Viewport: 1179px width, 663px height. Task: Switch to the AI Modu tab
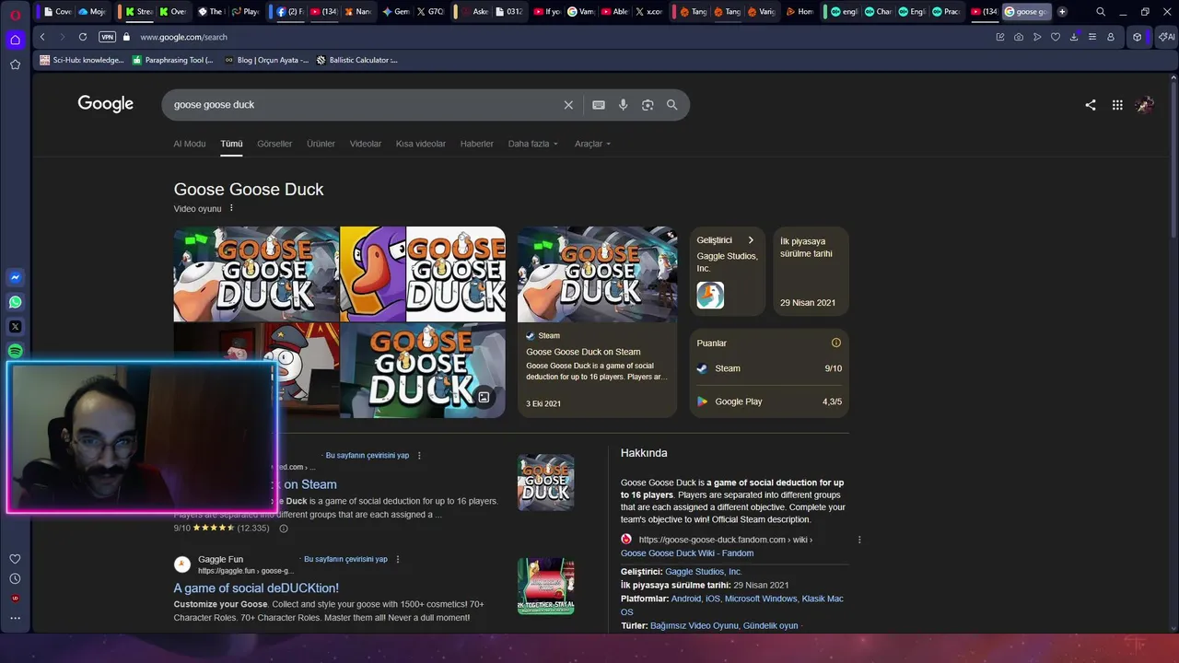(x=190, y=144)
